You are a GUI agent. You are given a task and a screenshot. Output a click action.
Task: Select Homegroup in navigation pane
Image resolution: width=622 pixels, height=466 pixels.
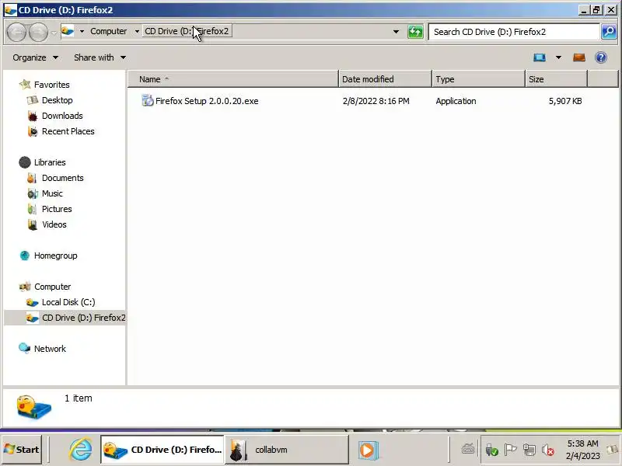click(55, 256)
